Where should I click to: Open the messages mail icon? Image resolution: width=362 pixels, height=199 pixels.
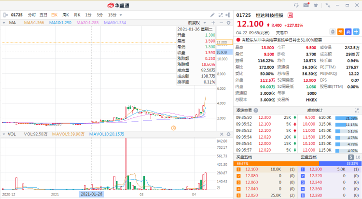[x=306, y=5]
